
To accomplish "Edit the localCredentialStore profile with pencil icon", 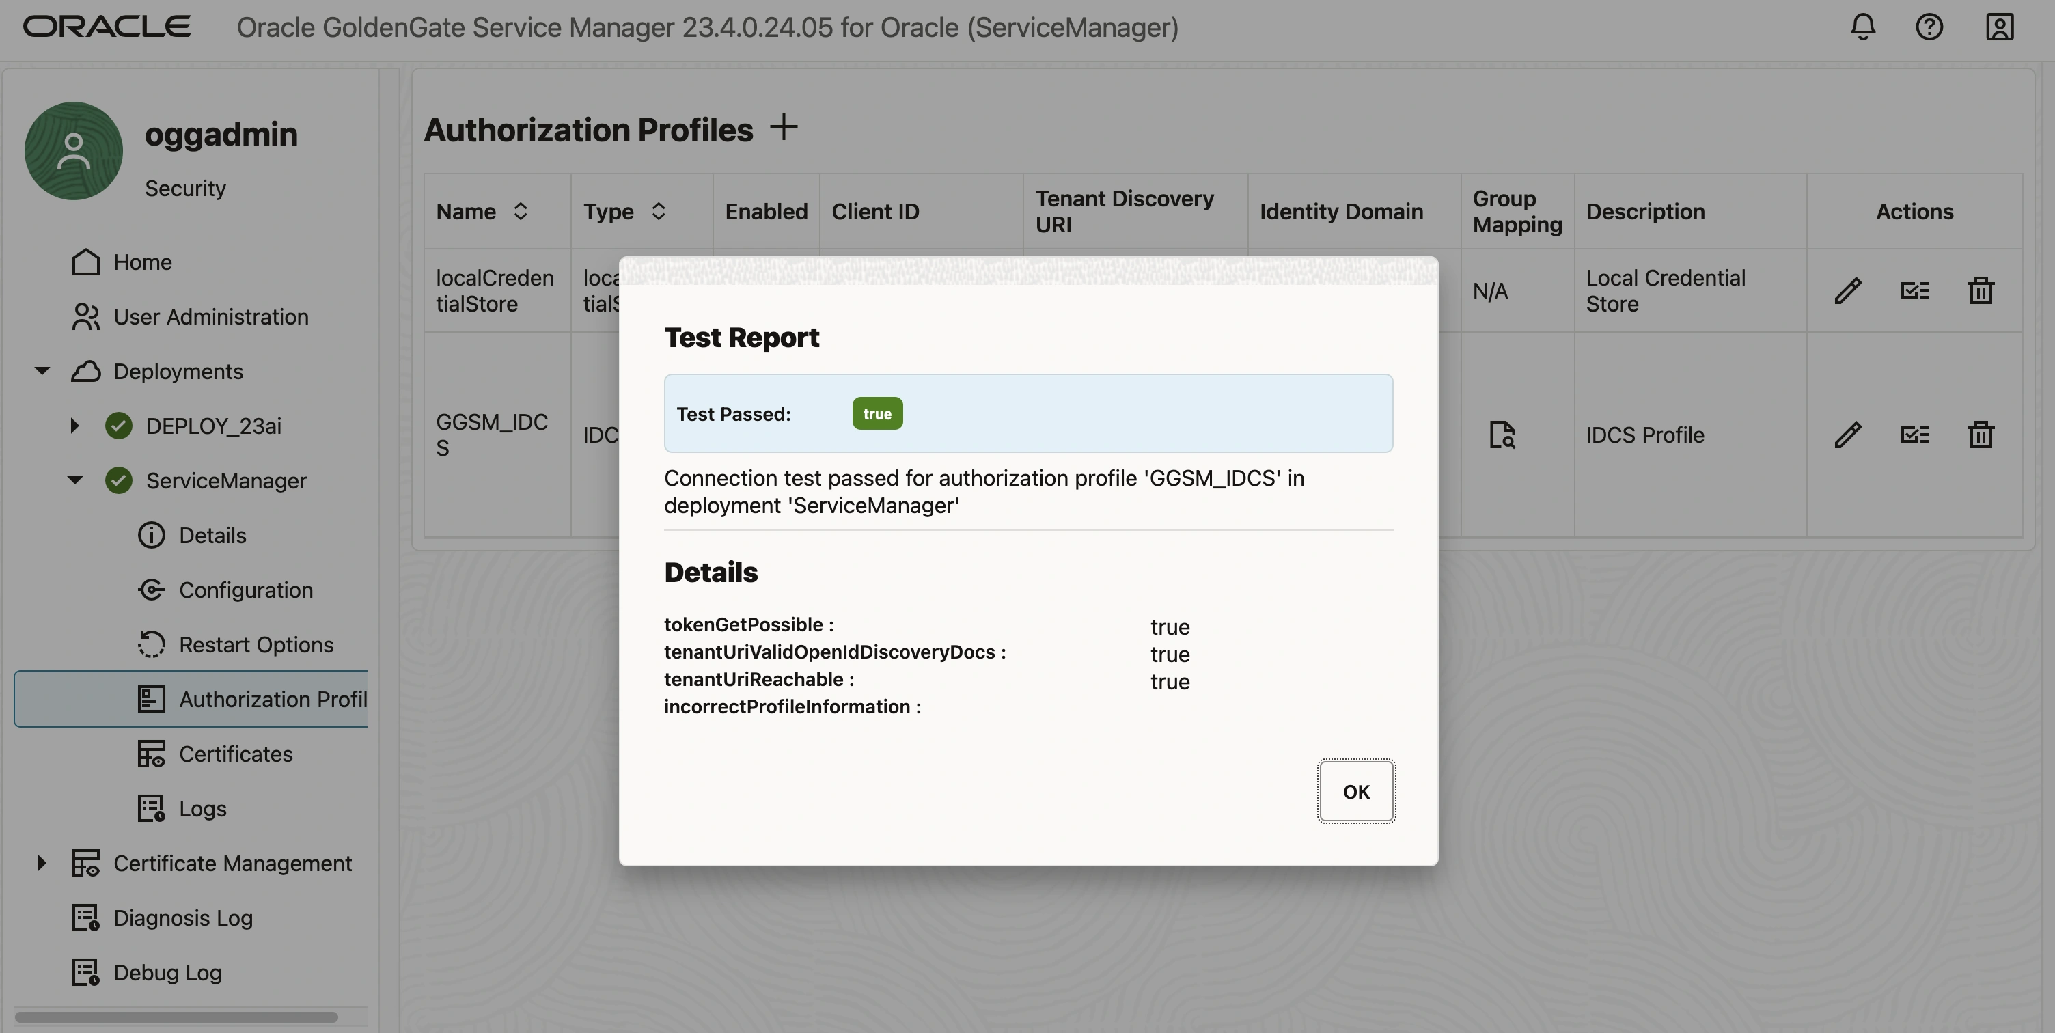I will [x=1847, y=291].
